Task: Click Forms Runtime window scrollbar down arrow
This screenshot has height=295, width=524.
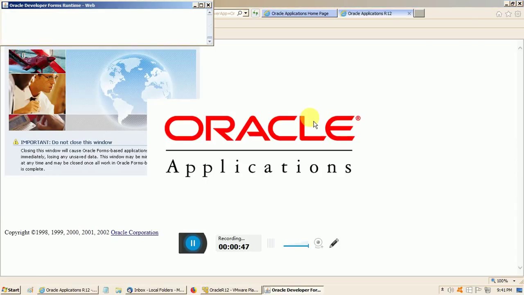Action: click(210, 41)
